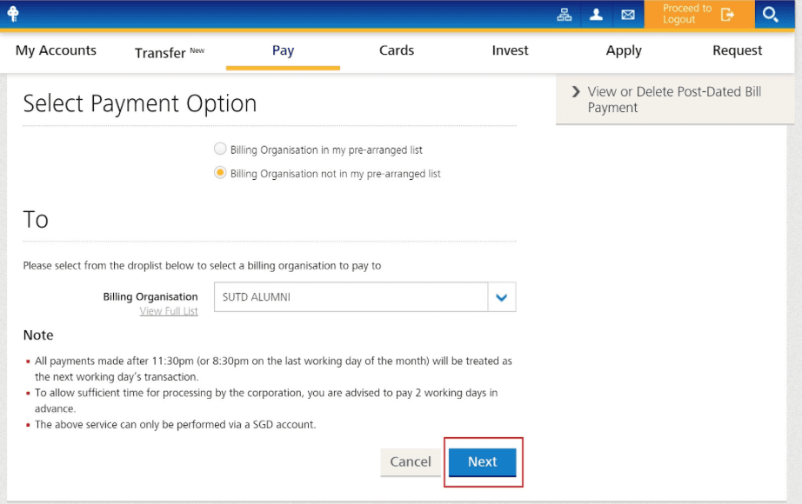Open the My Accounts menu

point(56,50)
